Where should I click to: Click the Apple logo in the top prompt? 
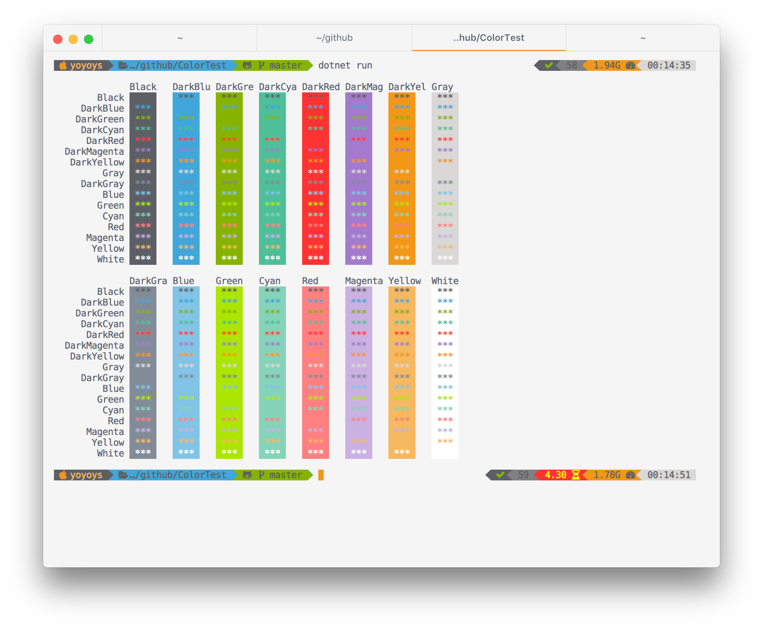[63, 65]
